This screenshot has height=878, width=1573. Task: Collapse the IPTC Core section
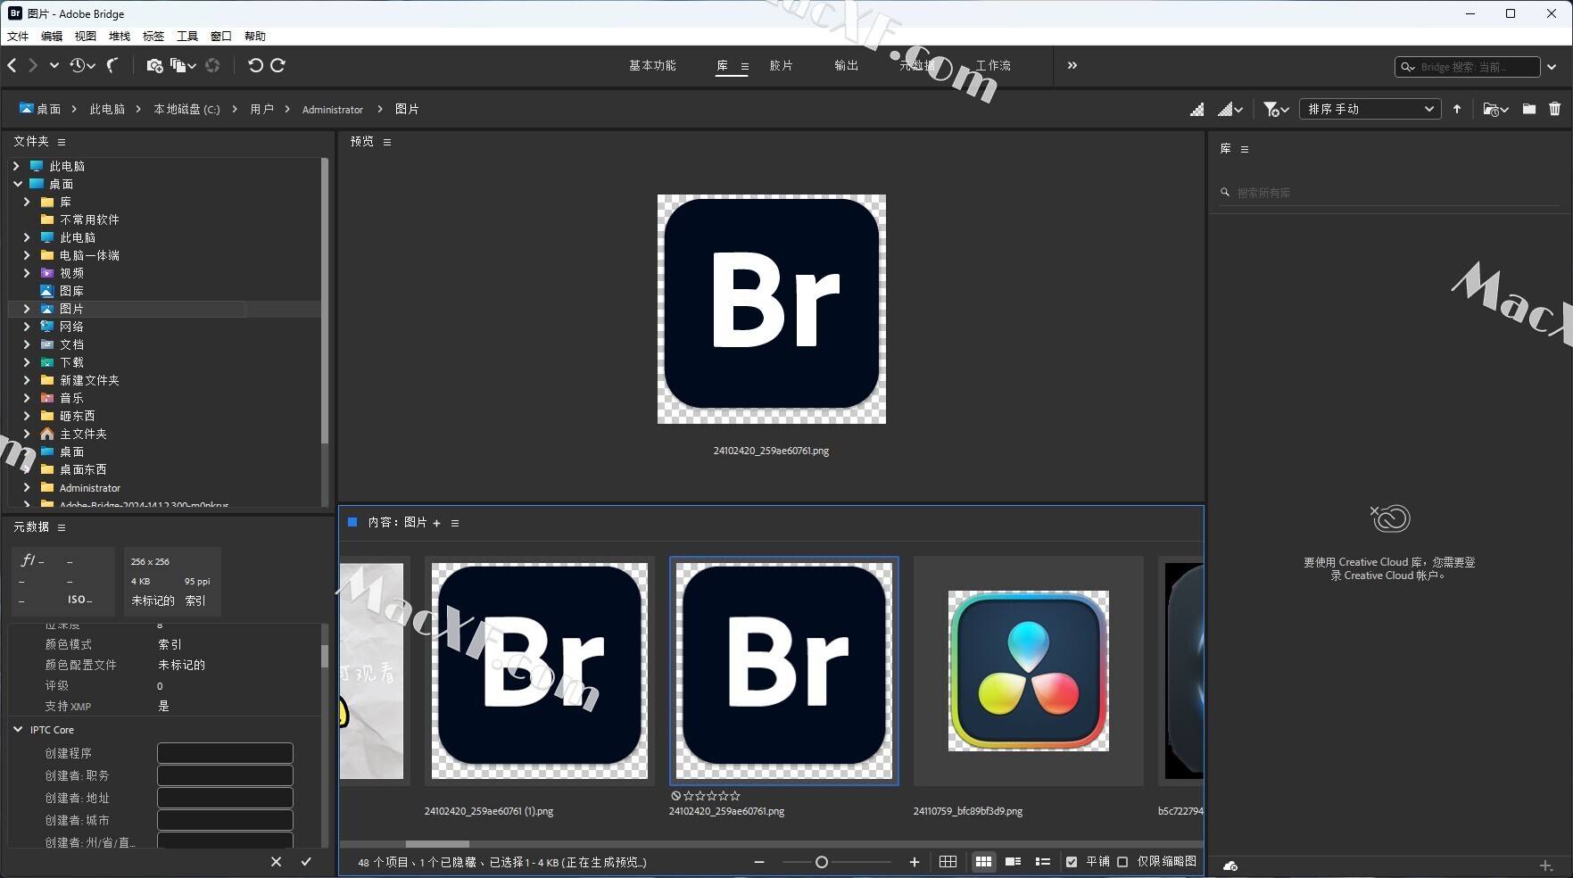tap(18, 729)
